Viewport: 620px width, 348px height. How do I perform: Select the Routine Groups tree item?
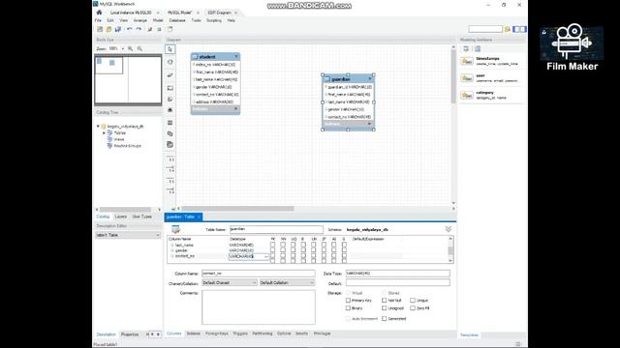127,146
